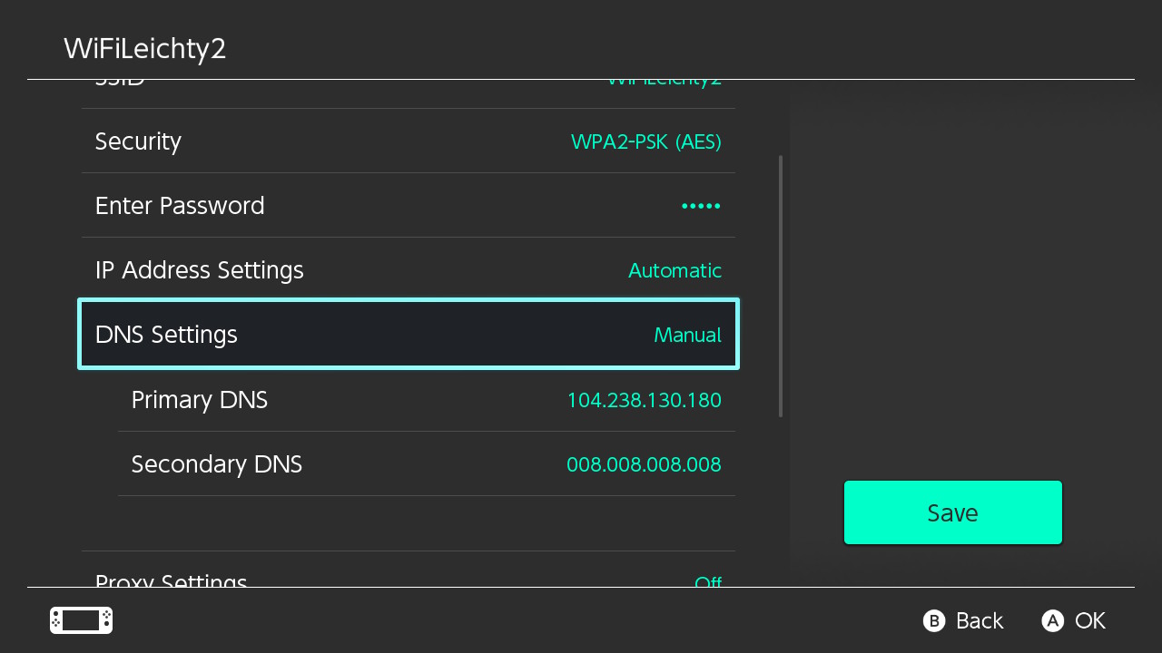Click the vertical scrollbar of settings list
The width and height of the screenshot is (1162, 653).
click(781, 286)
